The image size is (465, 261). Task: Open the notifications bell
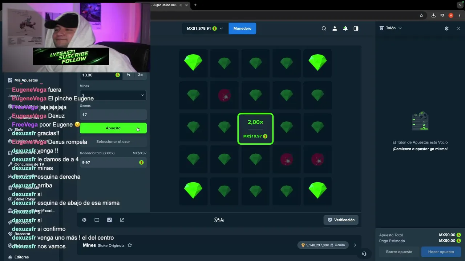point(345,28)
